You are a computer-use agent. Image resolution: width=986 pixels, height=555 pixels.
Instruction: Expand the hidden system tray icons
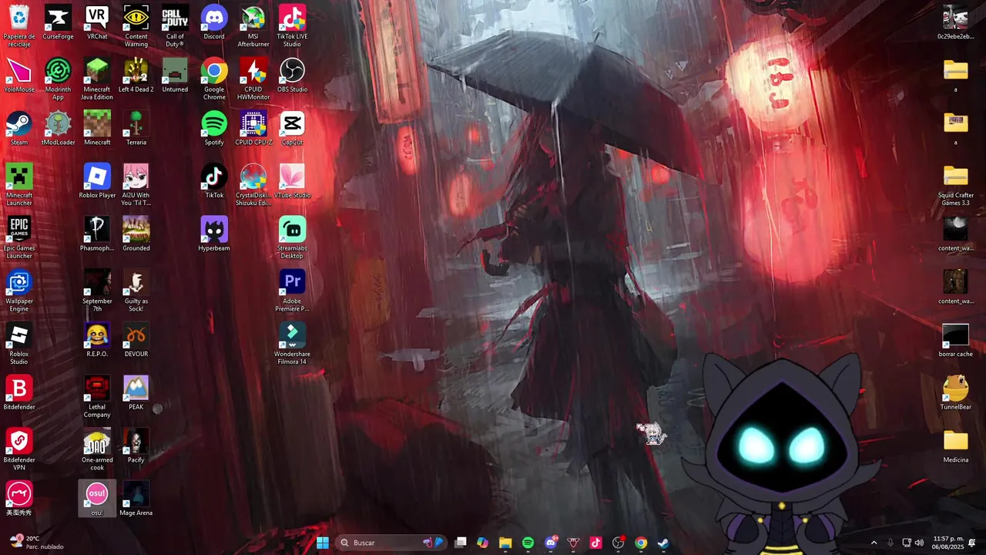pos(874,543)
